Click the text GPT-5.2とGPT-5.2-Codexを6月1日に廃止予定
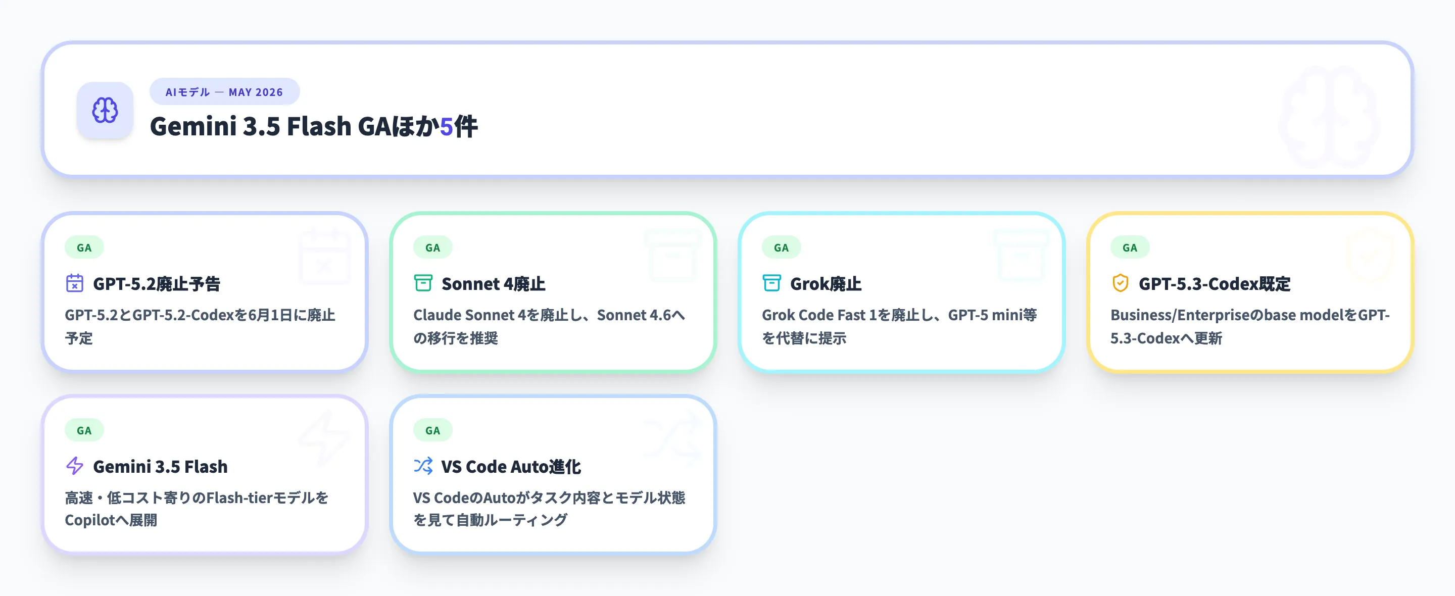Screen dimensions: 1455x596 tap(200, 326)
